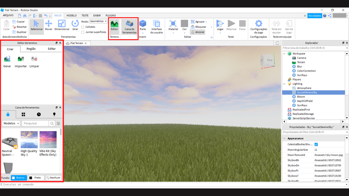This screenshot has width=349, height=196.
Task: Open the inventory grid tab in toolbox
Action: 24,114
